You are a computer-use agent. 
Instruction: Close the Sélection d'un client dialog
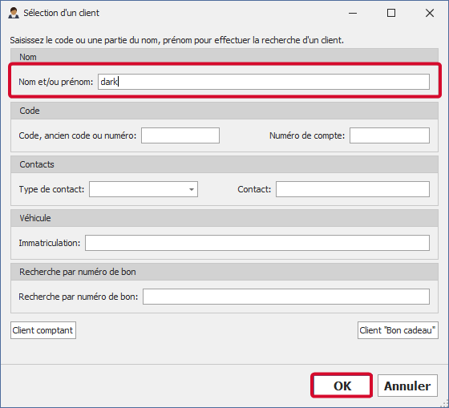(x=430, y=13)
